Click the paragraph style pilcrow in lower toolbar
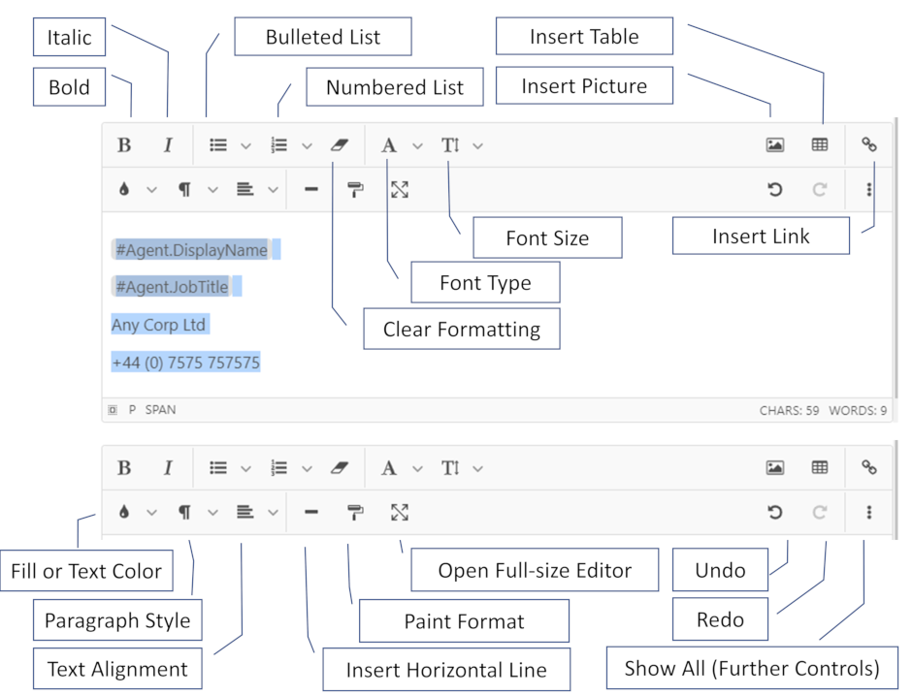 tap(184, 512)
